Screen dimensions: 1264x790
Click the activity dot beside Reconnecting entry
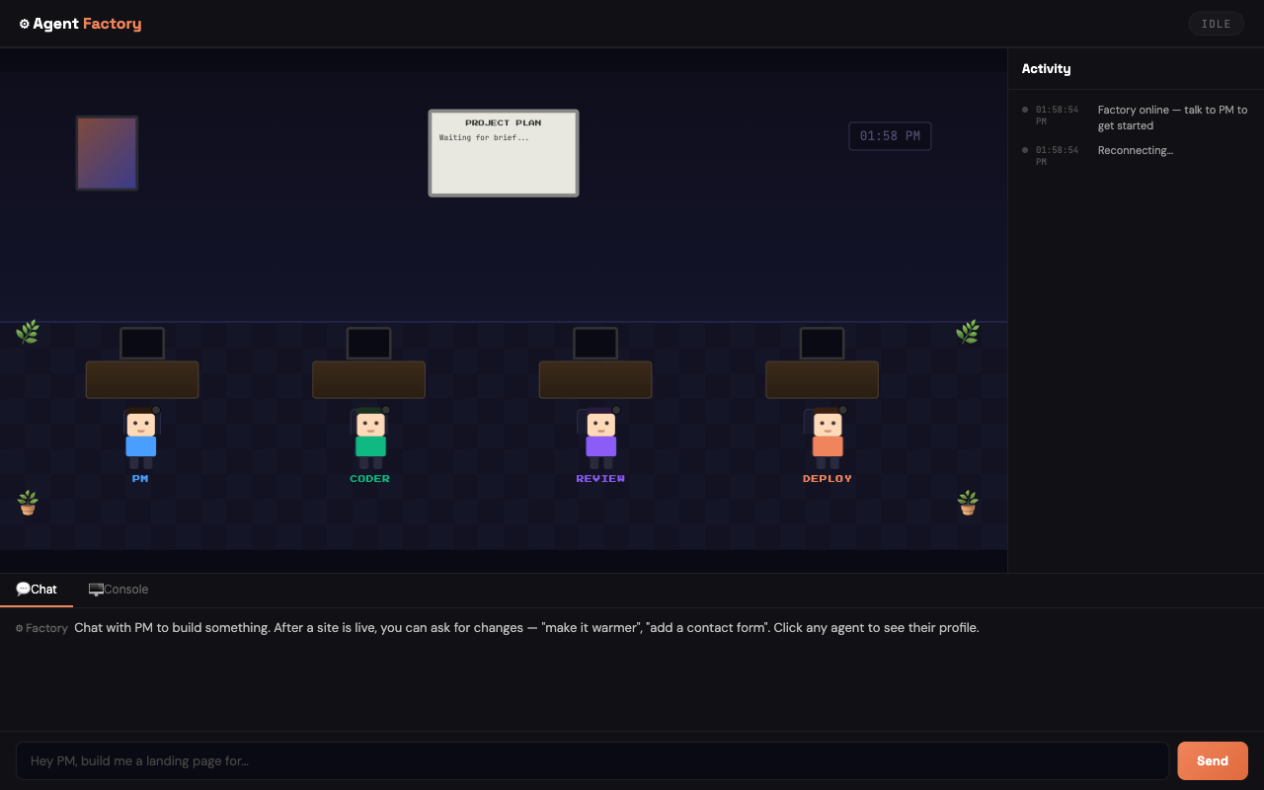1024,149
